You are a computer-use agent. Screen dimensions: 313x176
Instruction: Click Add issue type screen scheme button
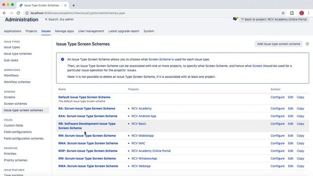click(278, 44)
